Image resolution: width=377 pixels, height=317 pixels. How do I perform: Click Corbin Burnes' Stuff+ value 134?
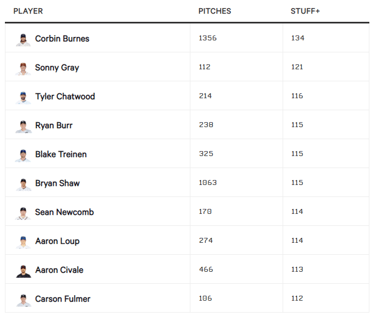pos(297,38)
